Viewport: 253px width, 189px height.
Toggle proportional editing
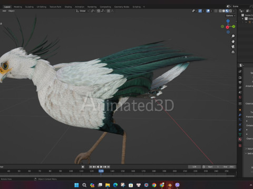(x=109, y=11)
